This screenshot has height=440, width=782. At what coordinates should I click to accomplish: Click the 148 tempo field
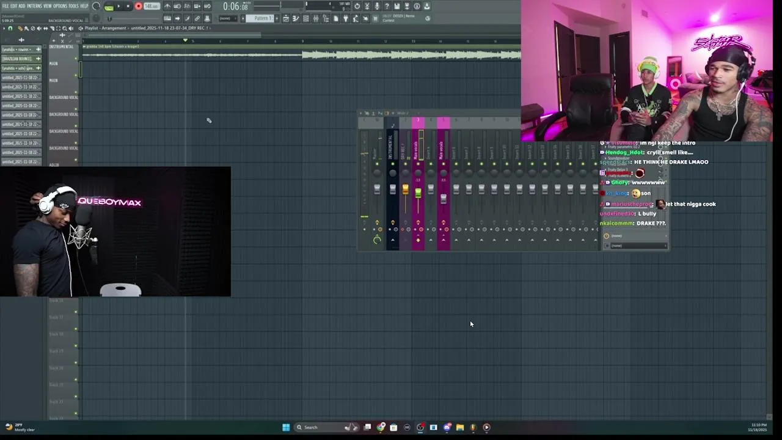point(152,6)
